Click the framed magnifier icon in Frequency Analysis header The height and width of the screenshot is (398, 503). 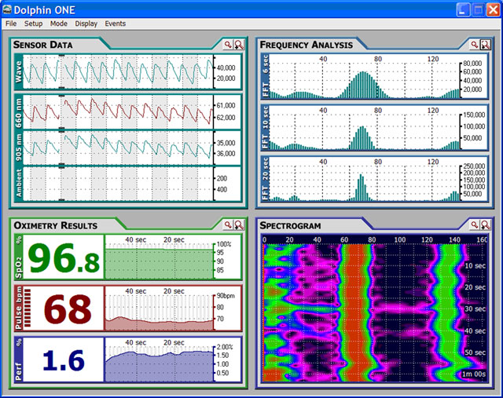point(485,46)
